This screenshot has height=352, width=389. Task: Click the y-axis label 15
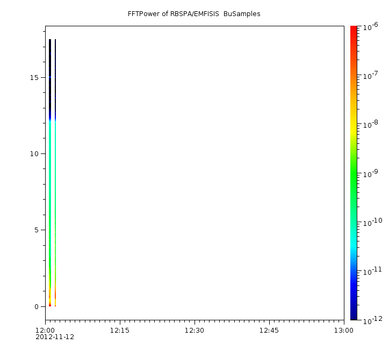tap(34, 77)
